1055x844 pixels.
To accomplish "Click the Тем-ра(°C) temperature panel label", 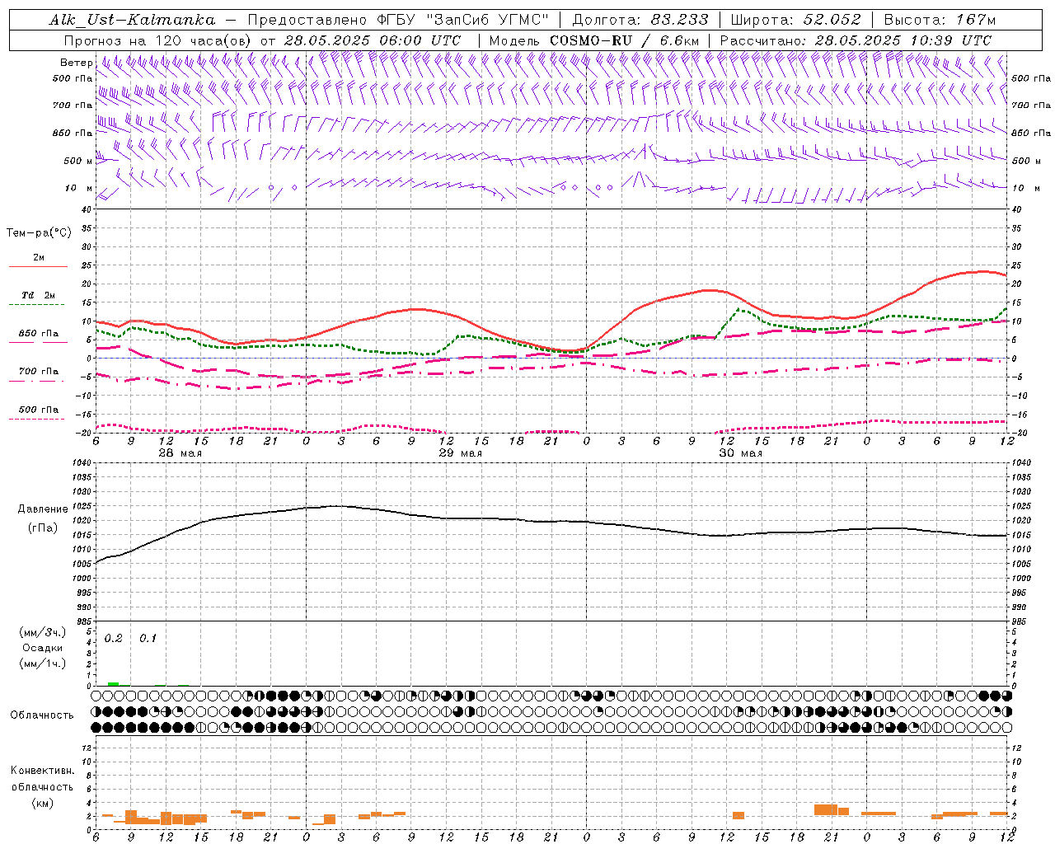I will pos(39,233).
